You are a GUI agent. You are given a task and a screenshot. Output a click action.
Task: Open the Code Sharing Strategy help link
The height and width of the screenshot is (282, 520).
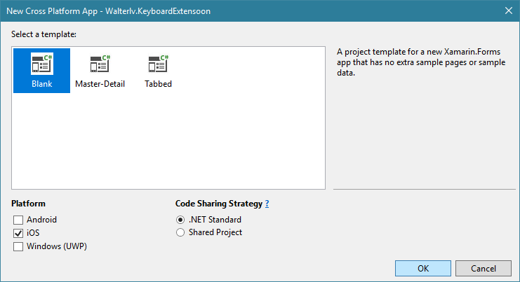click(267, 204)
